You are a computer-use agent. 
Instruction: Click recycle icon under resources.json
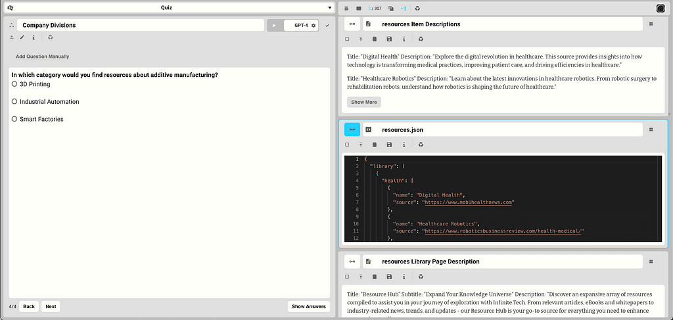[x=421, y=145]
